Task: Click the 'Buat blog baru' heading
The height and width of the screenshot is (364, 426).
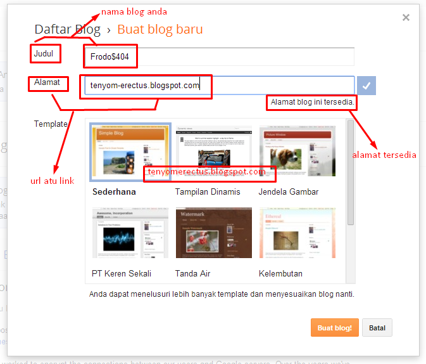Action: coord(160,29)
